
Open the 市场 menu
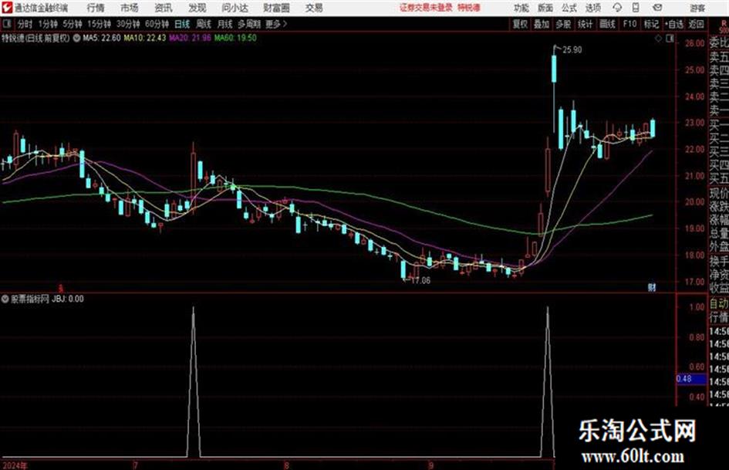[x=130, y=8]
